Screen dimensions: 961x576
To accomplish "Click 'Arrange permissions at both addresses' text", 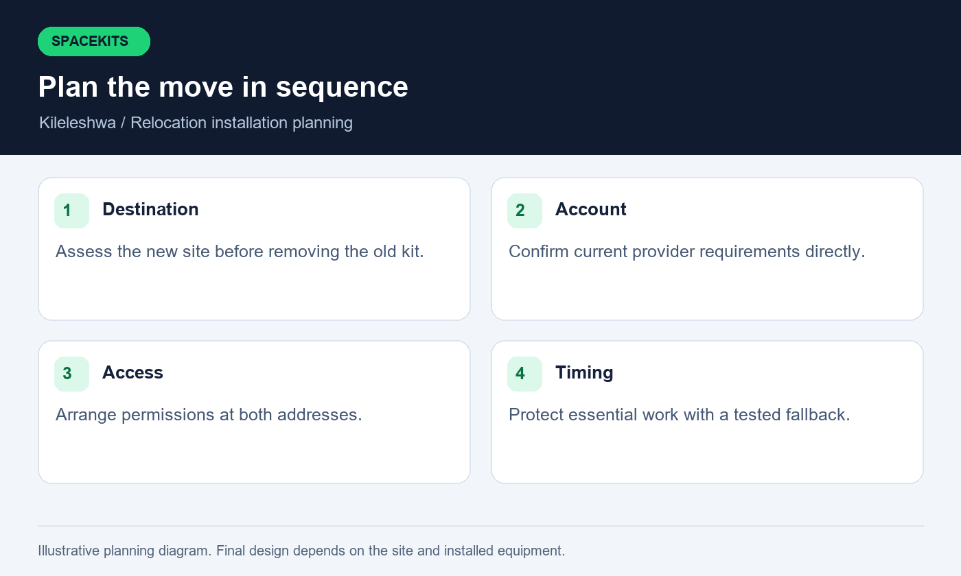I will click(x=209, y=415).
